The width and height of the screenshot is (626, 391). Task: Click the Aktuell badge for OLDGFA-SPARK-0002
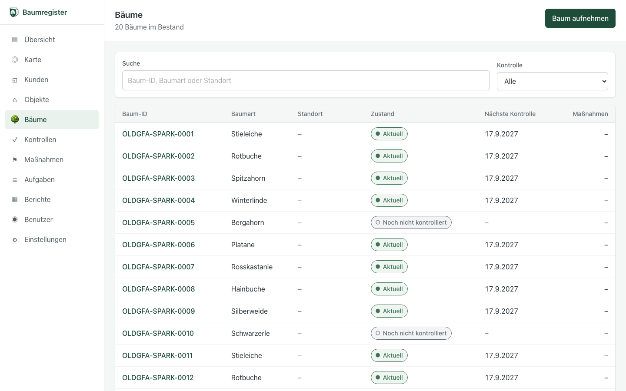click(x=389, y=156)
